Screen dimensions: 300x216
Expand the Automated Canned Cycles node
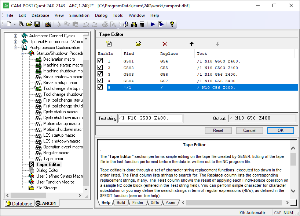coord(16,36)
